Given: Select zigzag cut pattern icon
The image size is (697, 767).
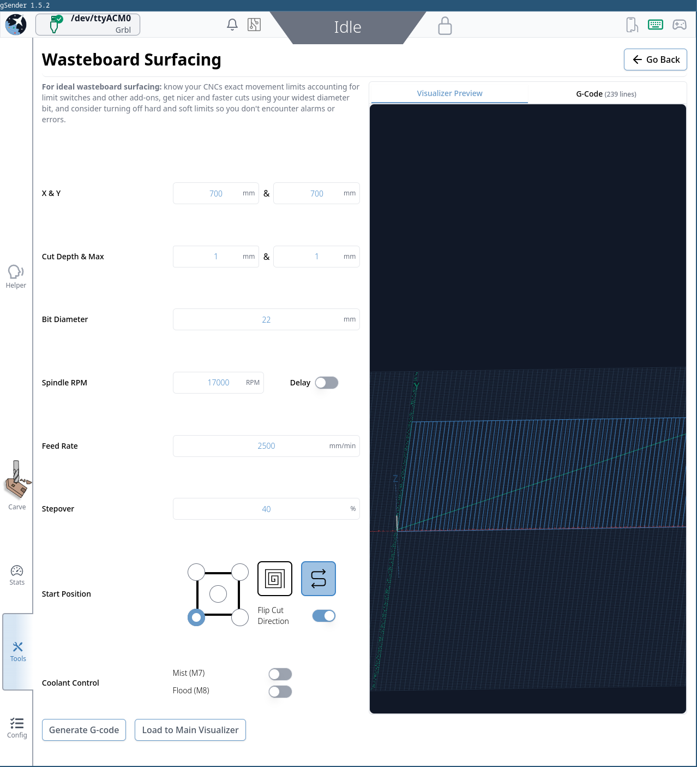Looking at the screenshot, I should [319, 579].
